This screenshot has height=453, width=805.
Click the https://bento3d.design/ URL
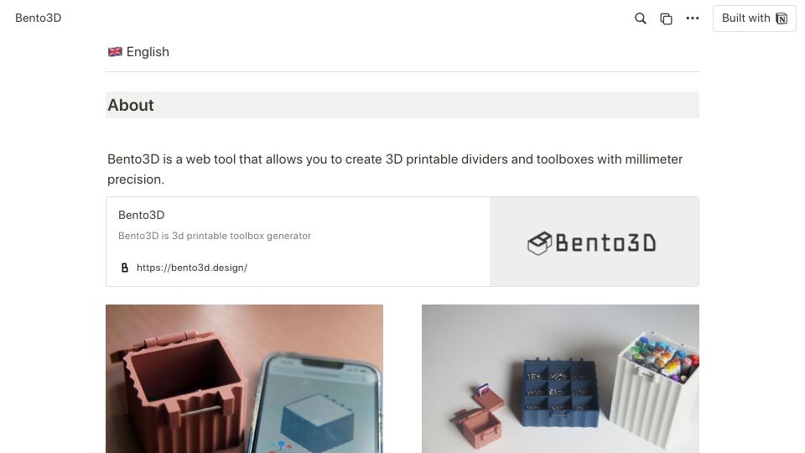192,268
